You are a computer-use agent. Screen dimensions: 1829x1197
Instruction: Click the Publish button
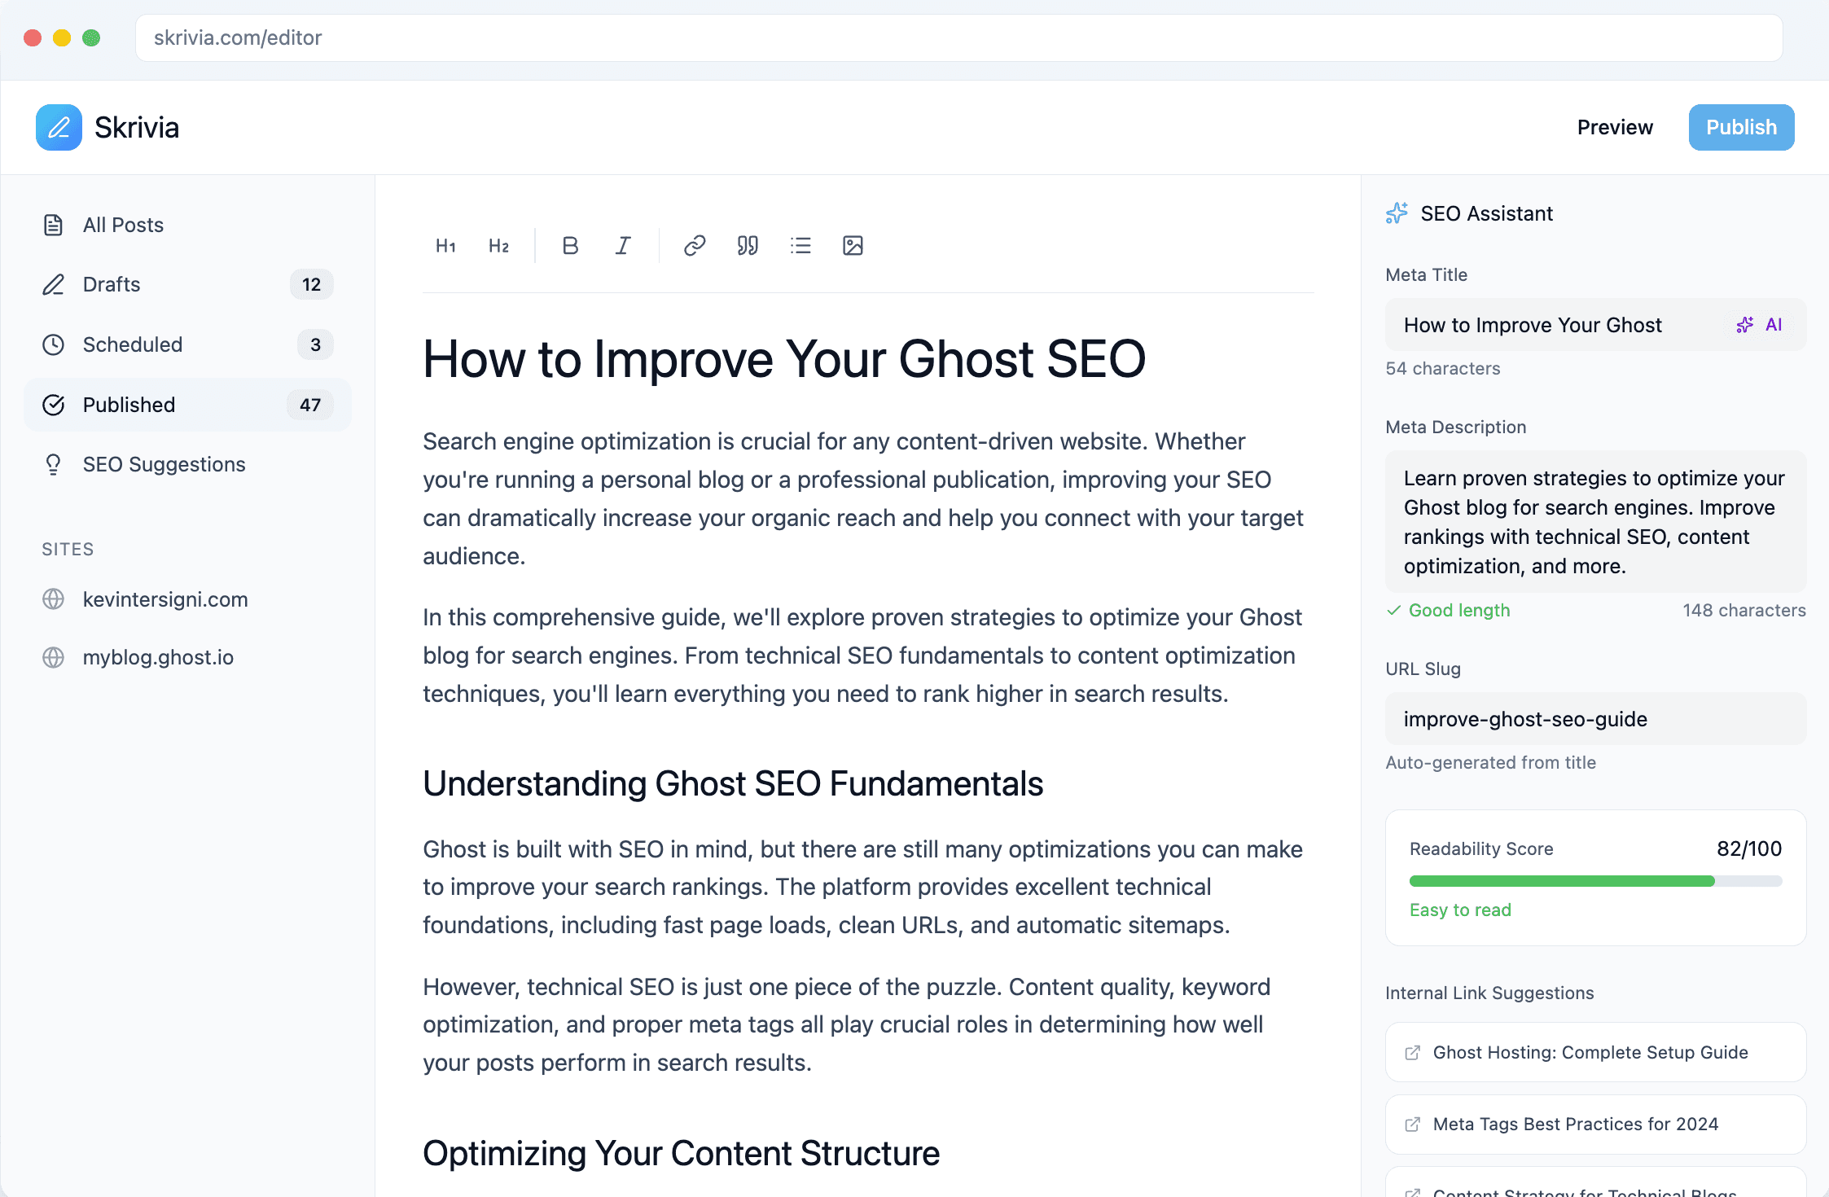(x=1741, y=128)
